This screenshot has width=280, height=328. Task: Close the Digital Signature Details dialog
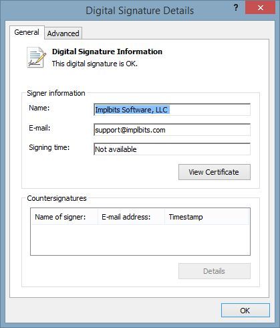[x=260, y=8]
